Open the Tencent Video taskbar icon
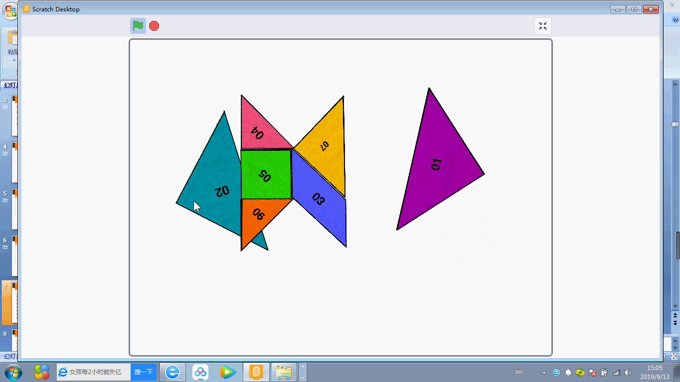Viewport: 680px width, 382px height. tap(228, 372)
